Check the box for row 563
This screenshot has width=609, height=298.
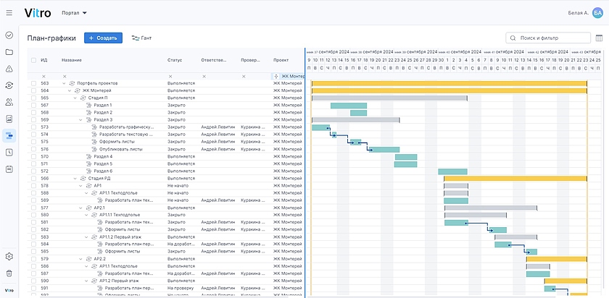click(33, 83)
